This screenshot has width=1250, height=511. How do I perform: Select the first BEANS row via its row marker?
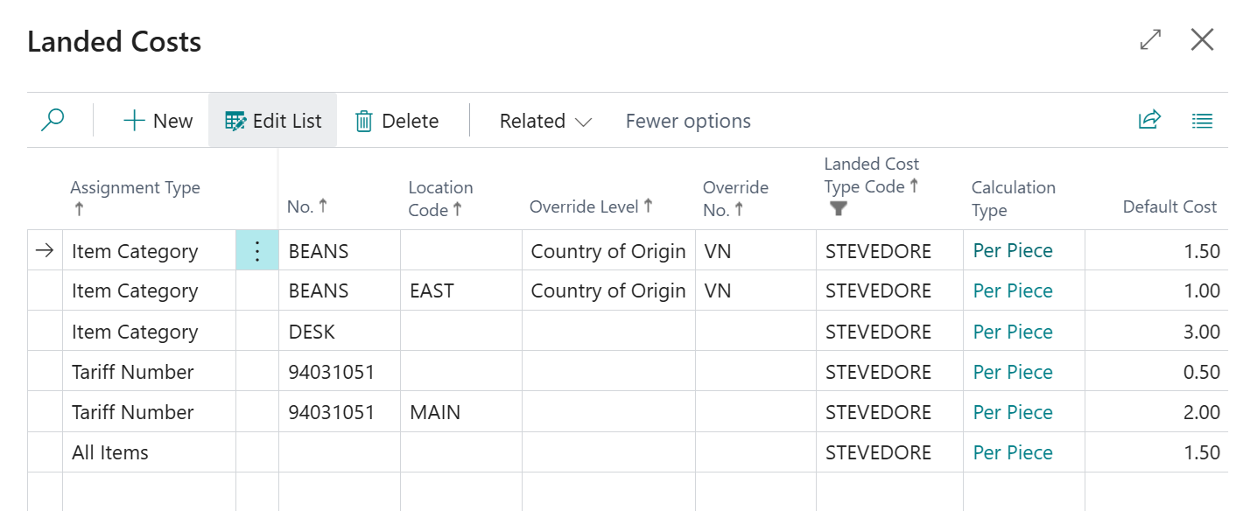tap(45, 250)
